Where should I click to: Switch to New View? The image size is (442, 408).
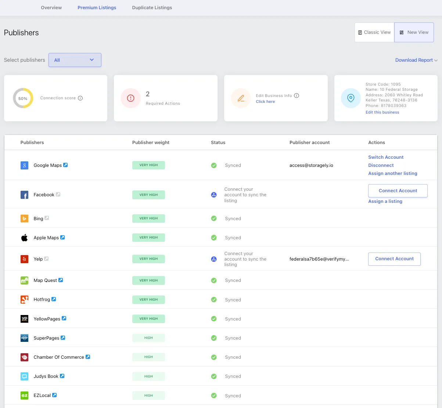414,32
